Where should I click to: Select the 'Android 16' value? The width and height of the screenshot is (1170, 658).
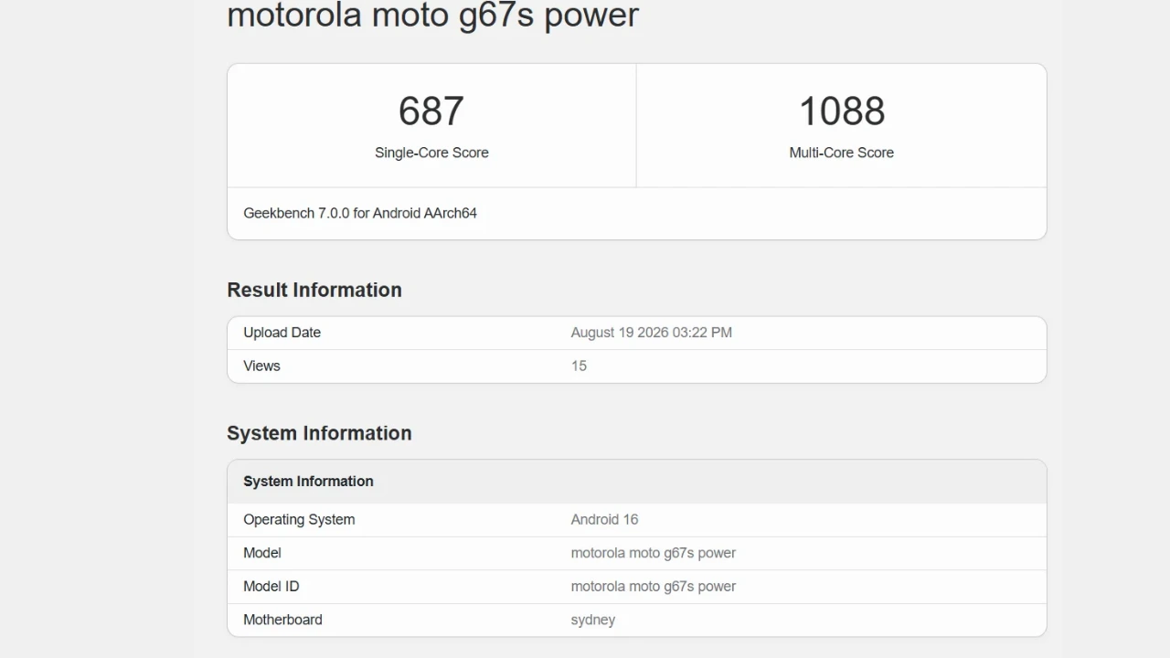604,519
